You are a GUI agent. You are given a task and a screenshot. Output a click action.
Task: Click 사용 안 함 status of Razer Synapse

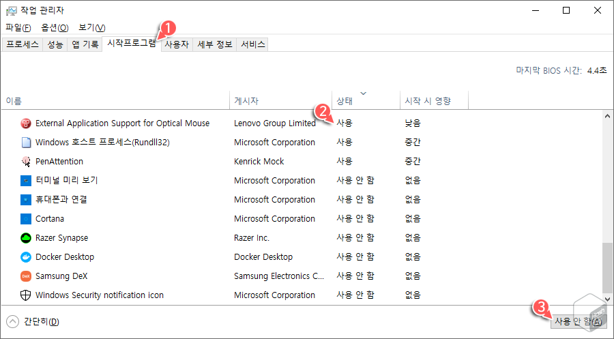pos(355,237)
